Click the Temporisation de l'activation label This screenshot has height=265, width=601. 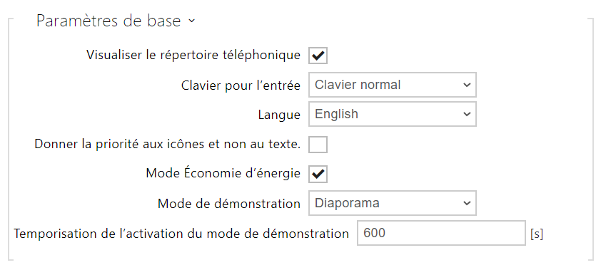coord(181,233)
